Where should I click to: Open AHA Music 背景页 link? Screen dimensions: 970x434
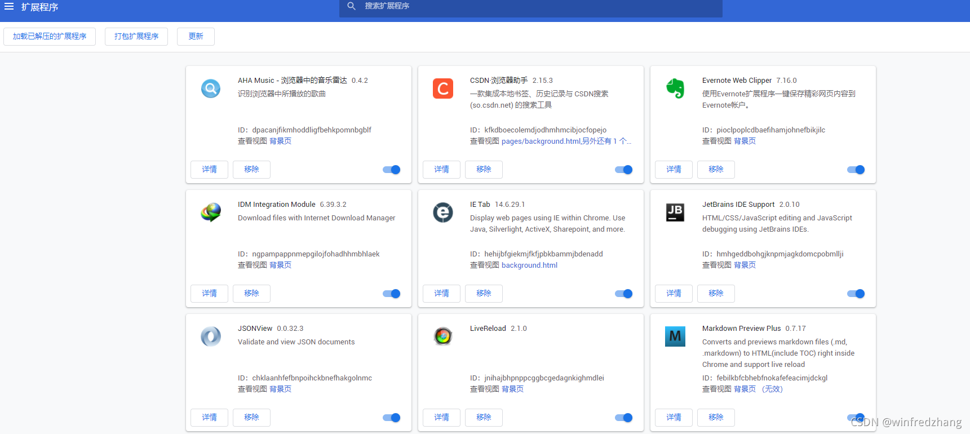click(280, 141)
